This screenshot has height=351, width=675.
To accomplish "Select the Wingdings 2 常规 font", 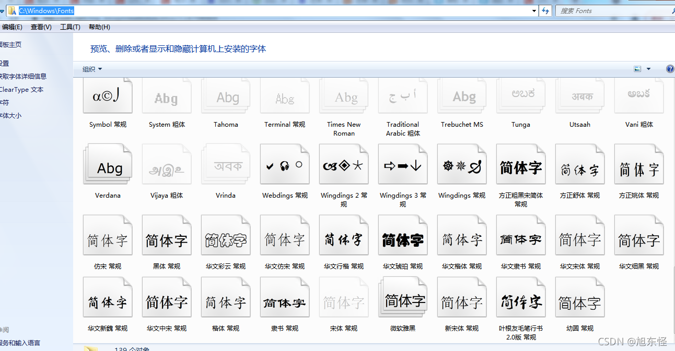I will point(344,164).
